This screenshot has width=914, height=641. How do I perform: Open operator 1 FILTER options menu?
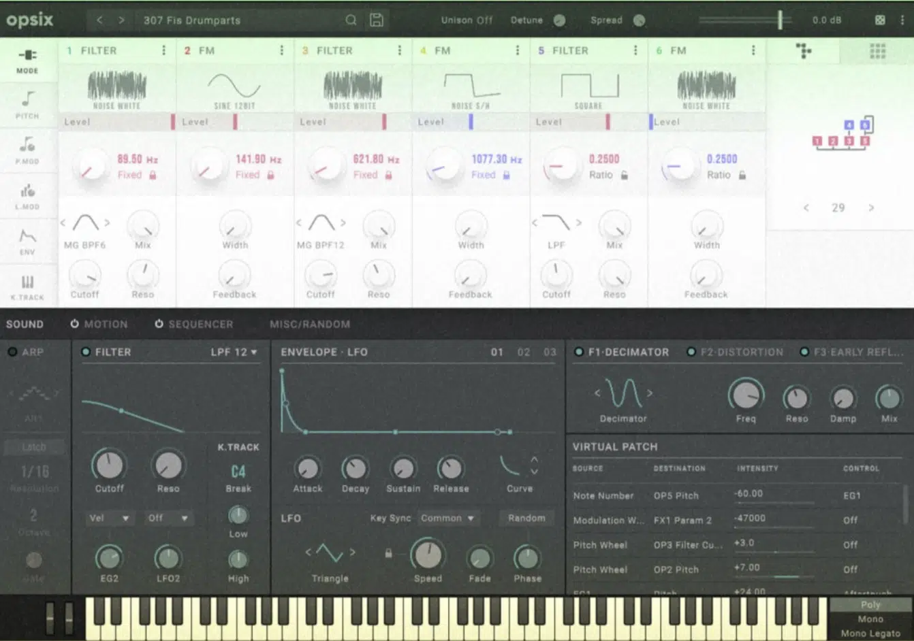pyautogui.click(x=163, y=50)
